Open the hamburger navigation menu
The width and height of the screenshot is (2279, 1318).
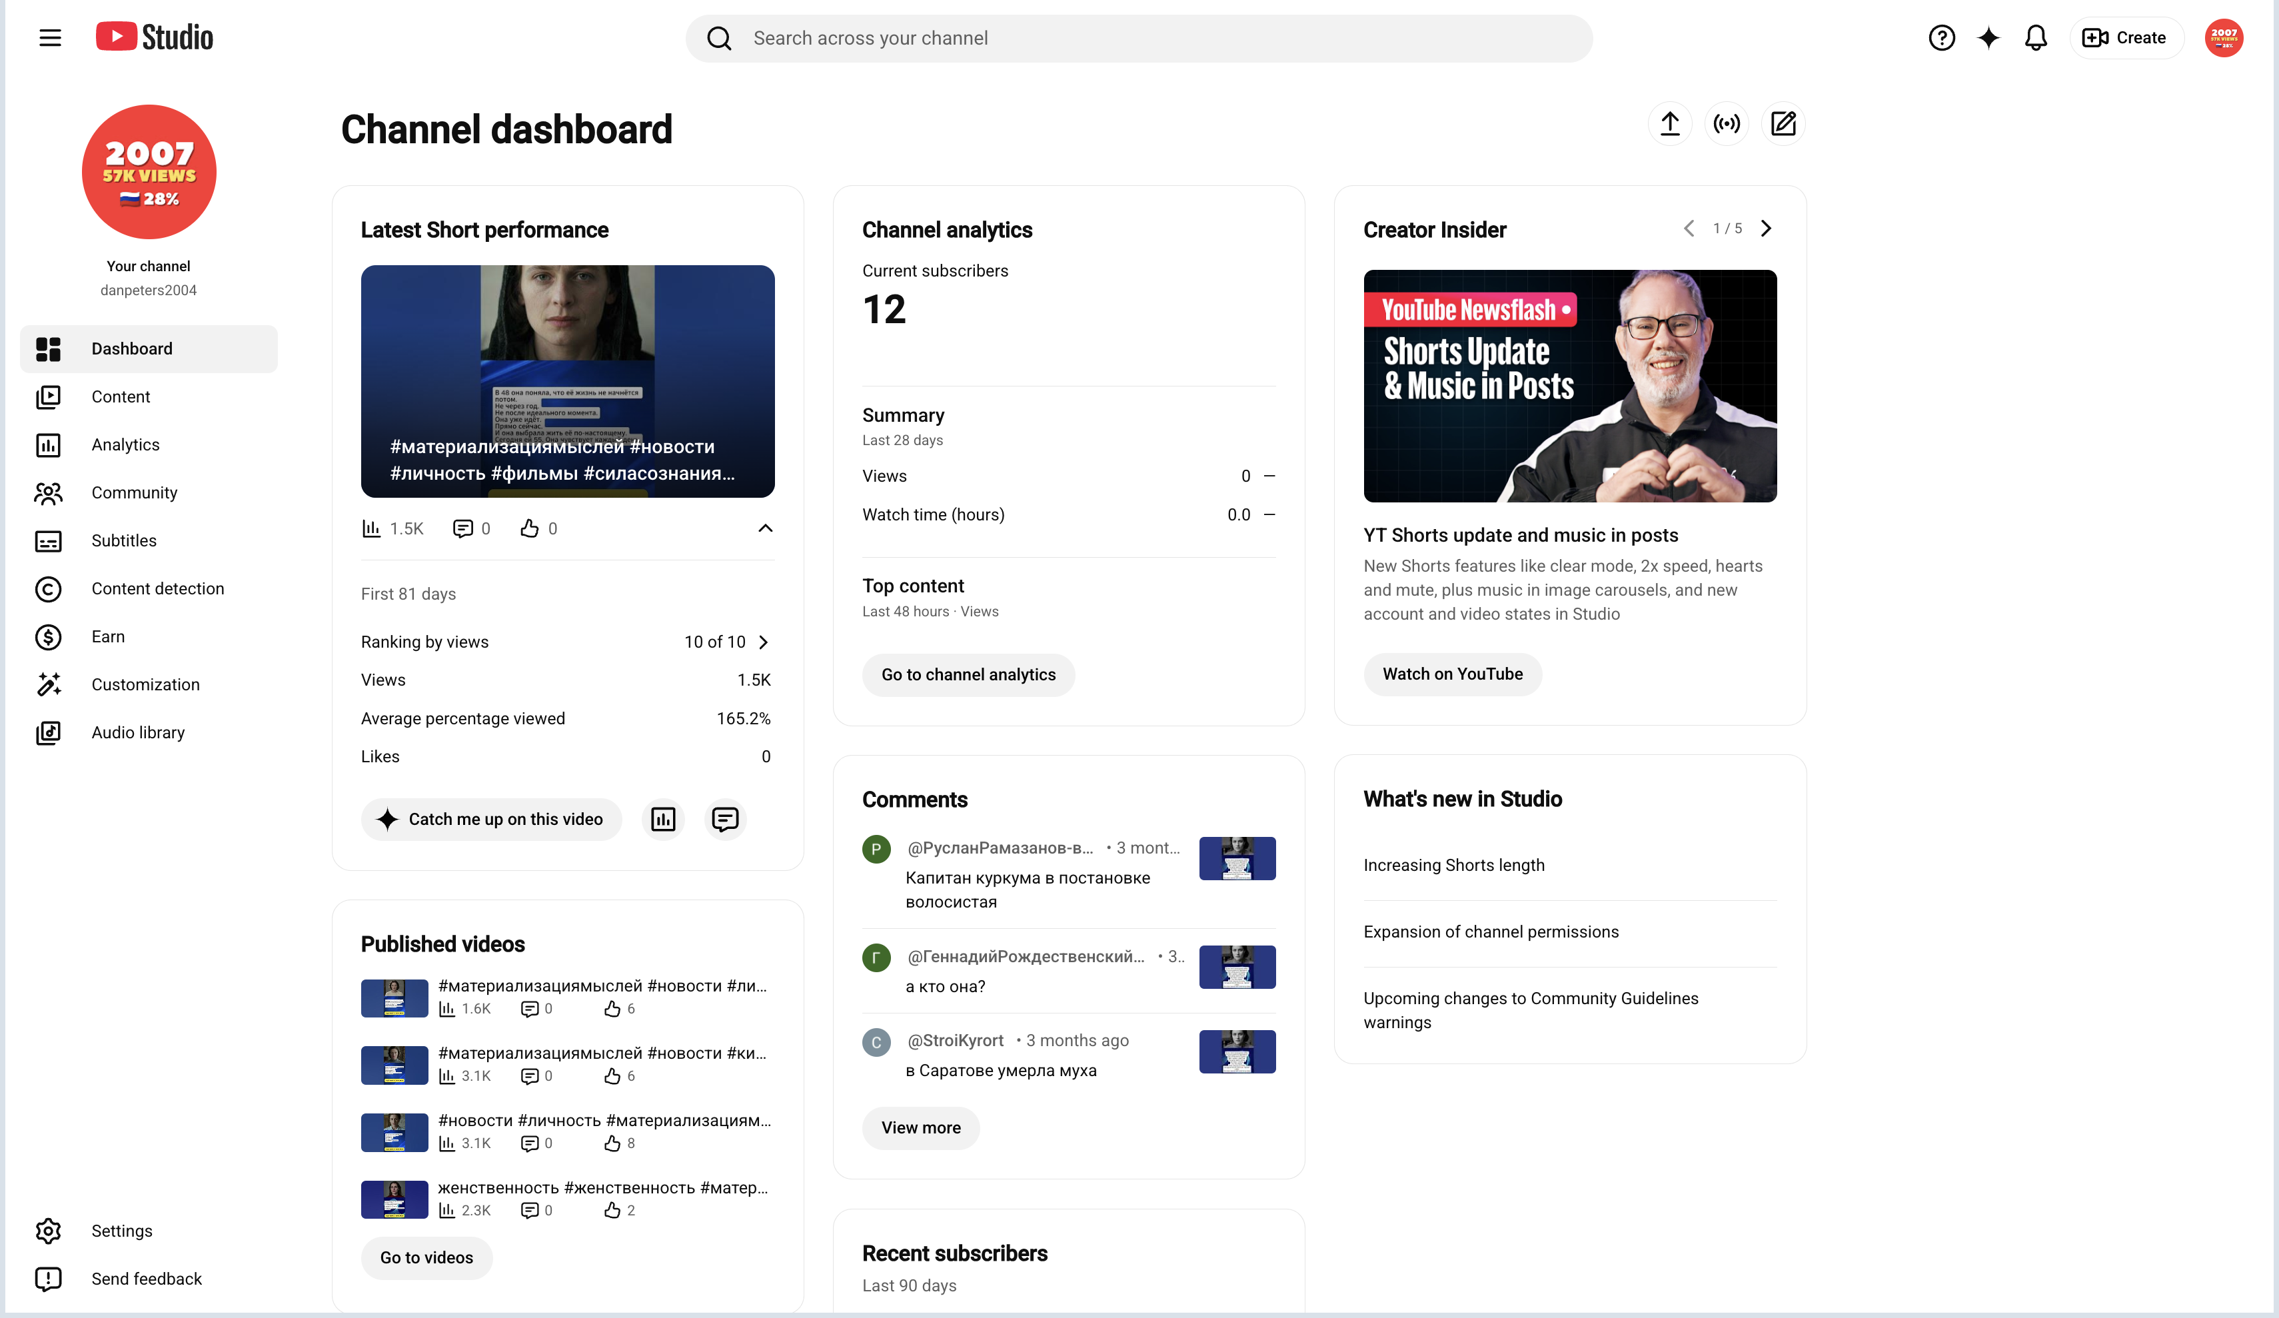(50, 38)
